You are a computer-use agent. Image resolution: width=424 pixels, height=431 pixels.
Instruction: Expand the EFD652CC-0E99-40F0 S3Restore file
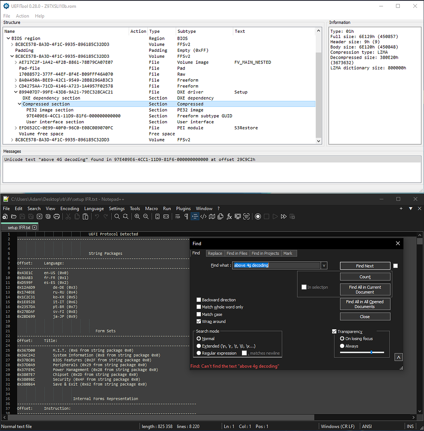pos(16,128)
